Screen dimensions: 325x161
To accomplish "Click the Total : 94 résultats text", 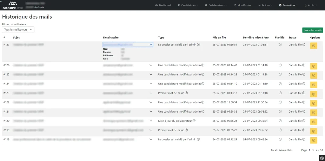I will coord(282,150).
